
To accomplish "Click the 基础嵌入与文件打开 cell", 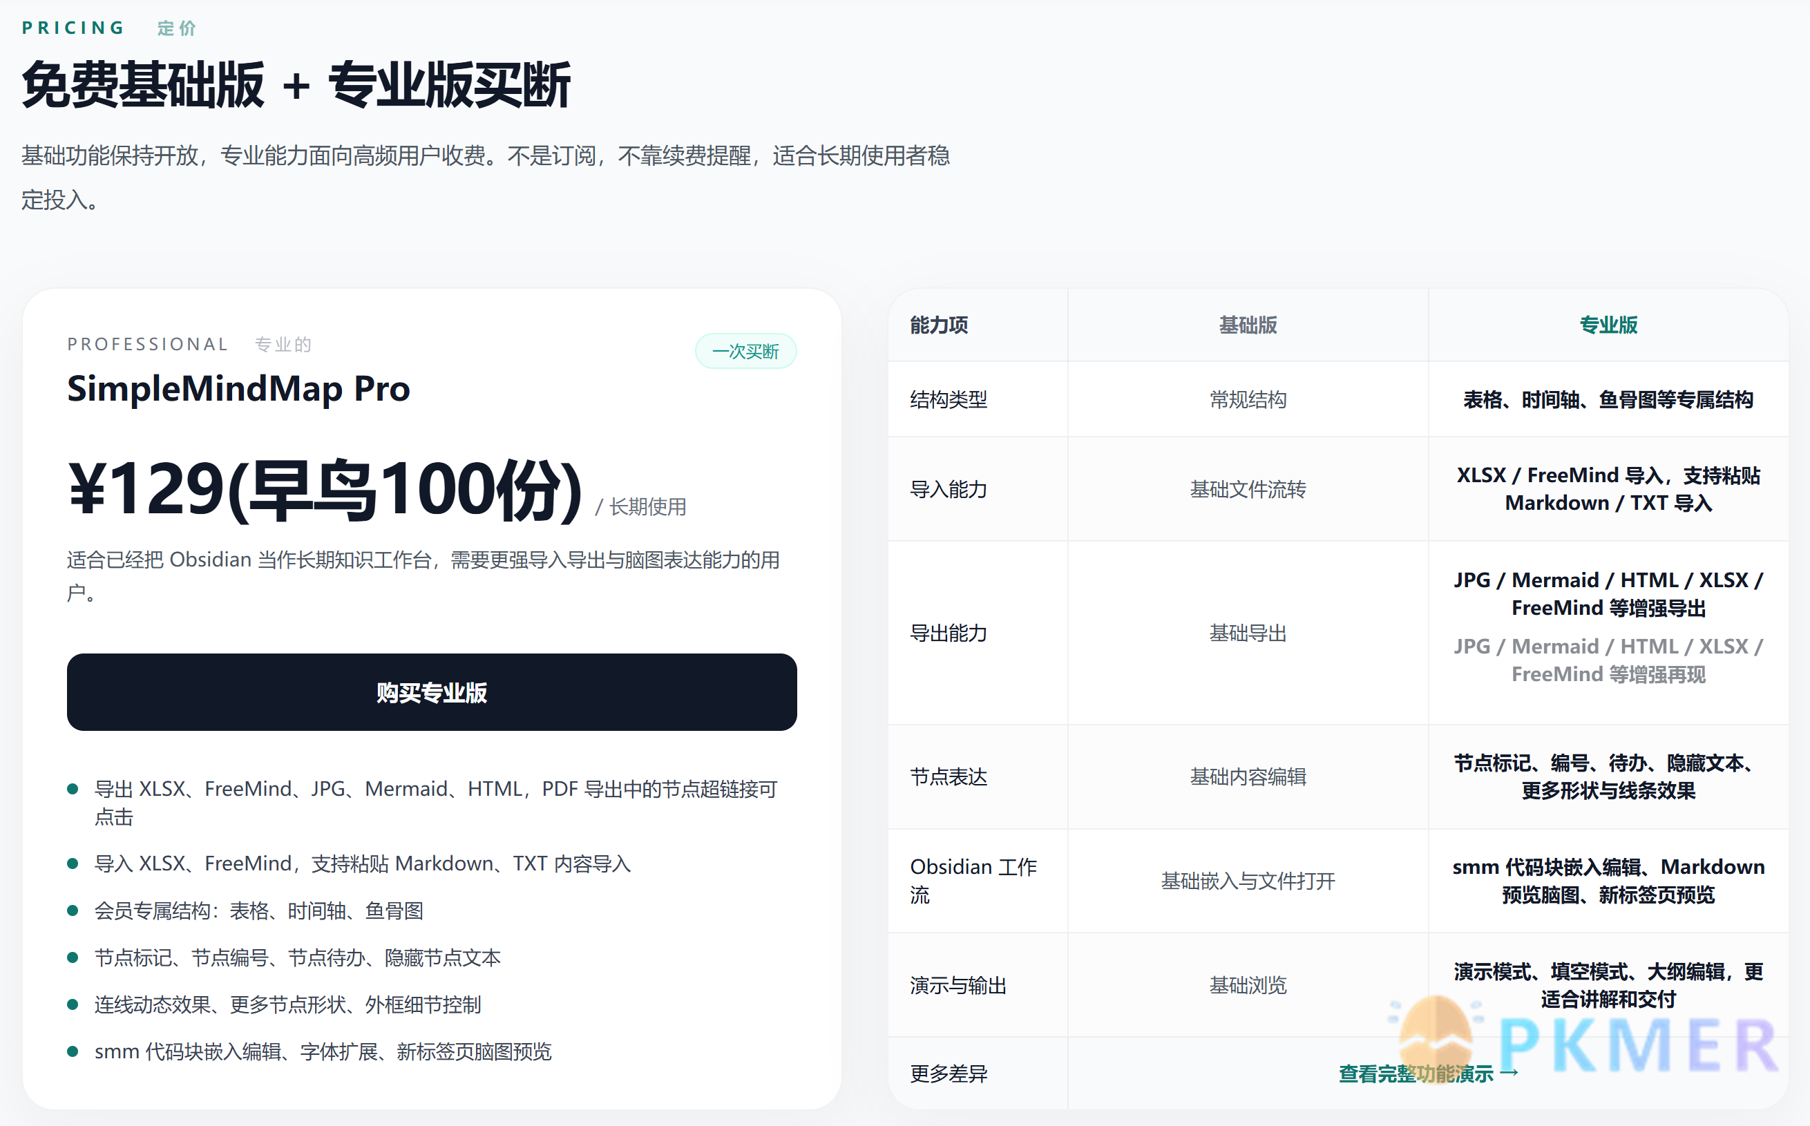I will point(1248,881).
